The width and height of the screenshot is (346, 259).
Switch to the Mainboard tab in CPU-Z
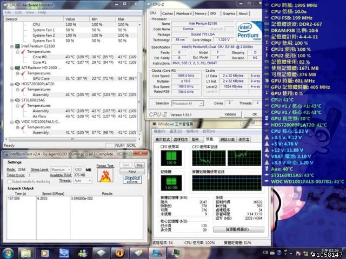pyautogui.click(x=184, y=13)
